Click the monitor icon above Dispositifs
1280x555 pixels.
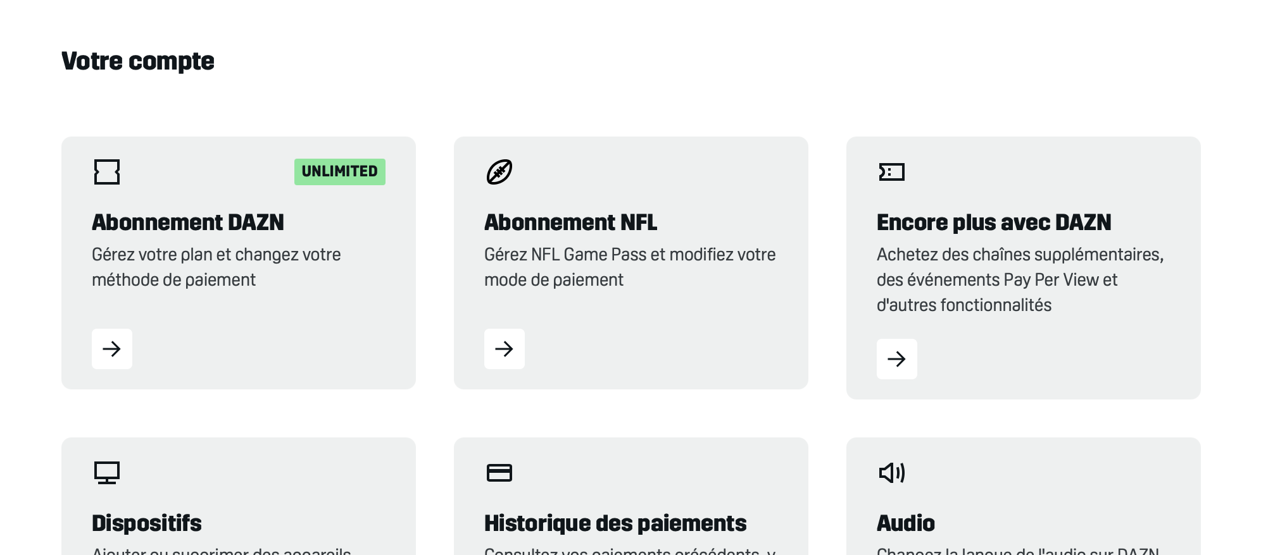(107, 473)
